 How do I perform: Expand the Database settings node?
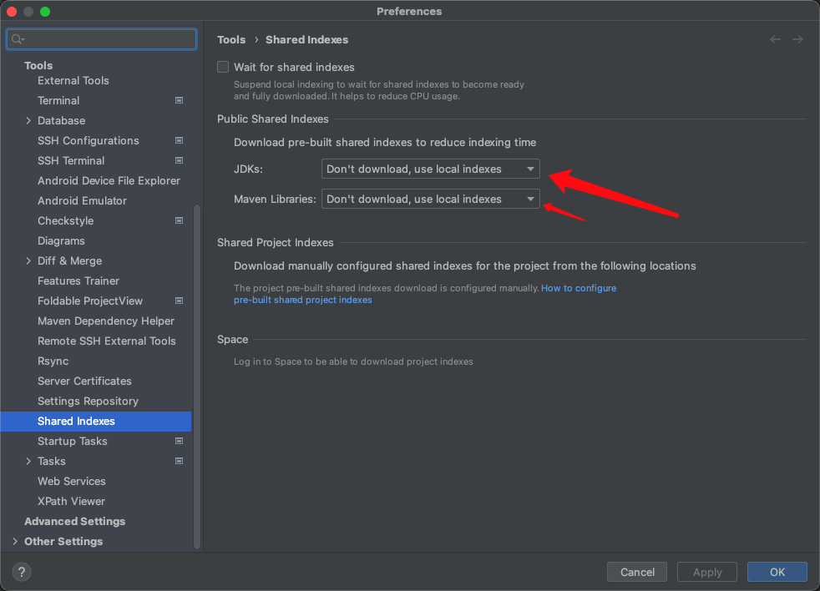pyautogui.click(x=28, y=120)
